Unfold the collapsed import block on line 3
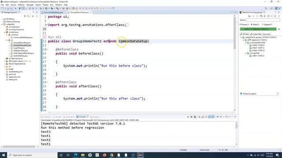Viewport: 282px width, 158px height. pos(47,25)
